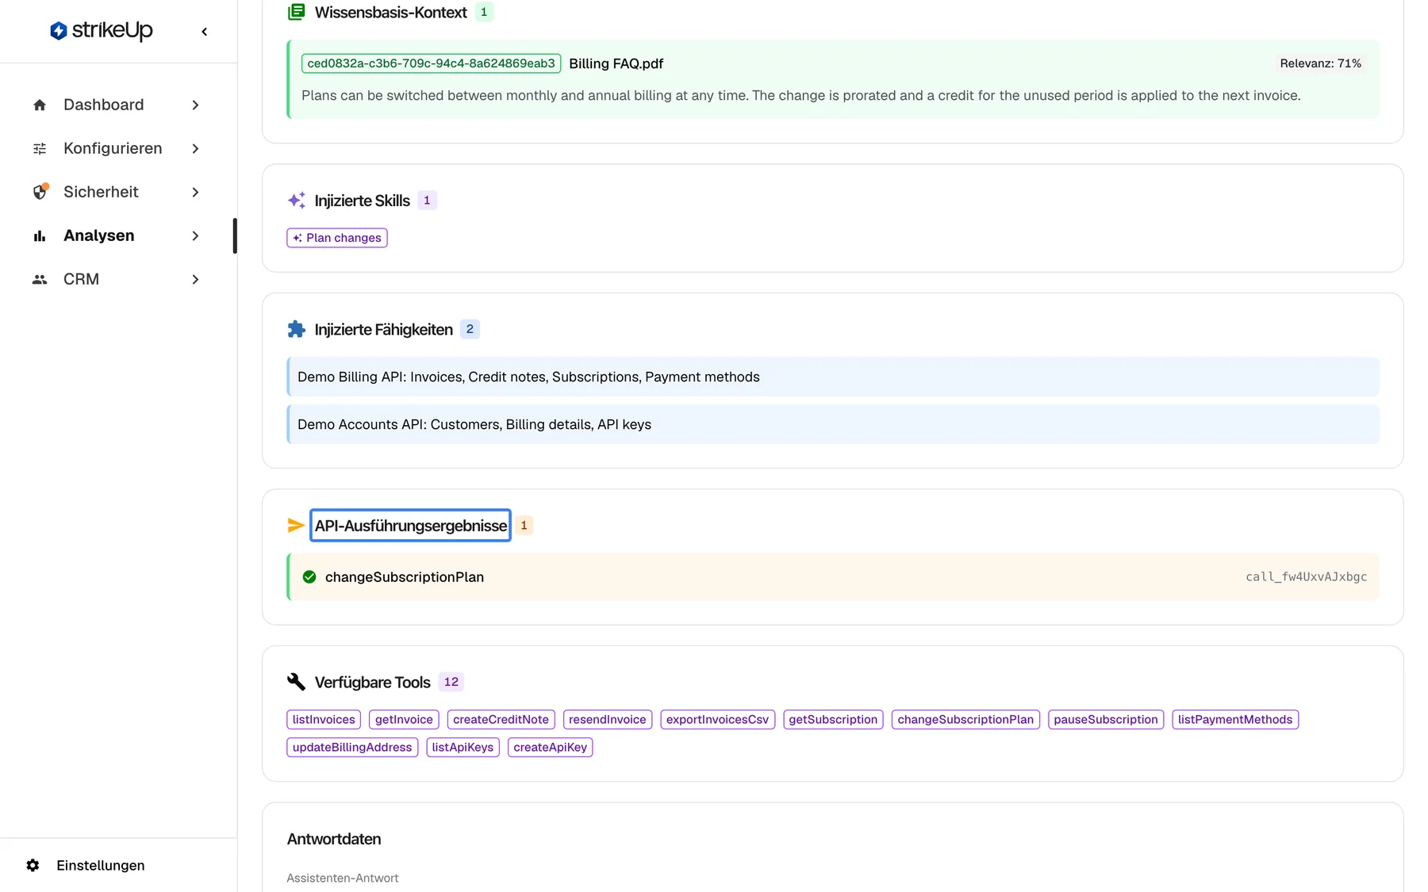Collapse sidebar with the left chevron

tap(205, 32)
